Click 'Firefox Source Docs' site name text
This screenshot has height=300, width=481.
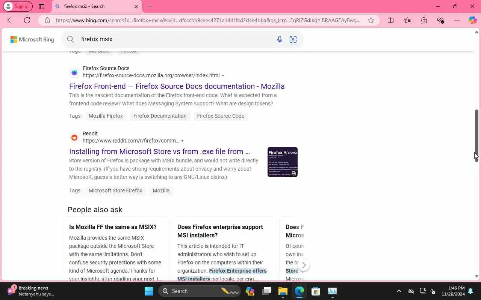pyautogui.click(x=106, y=68)
